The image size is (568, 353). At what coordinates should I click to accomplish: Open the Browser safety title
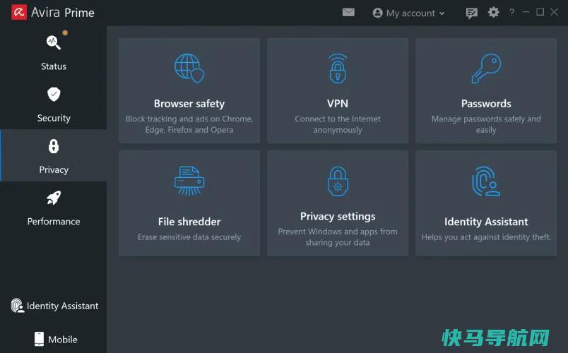pos(189,104)
